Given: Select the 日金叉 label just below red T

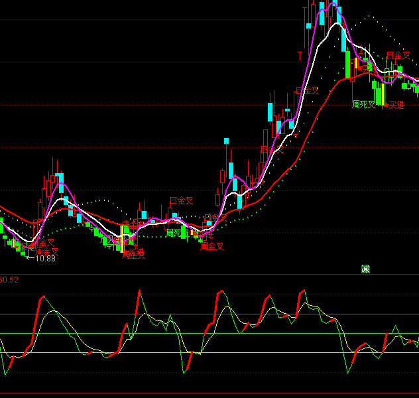Looking at the screenshot, I should click(x=307, y=91).
